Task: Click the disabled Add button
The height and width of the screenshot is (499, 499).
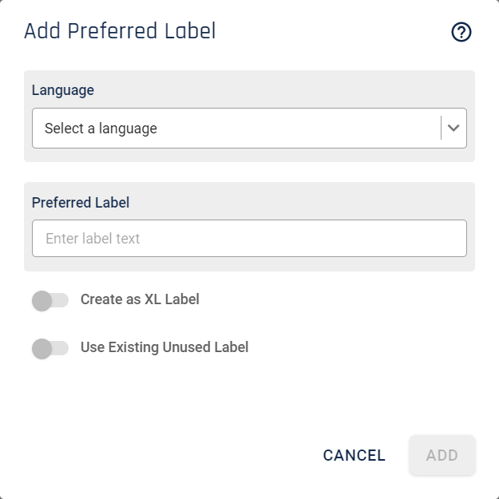Action: (x=442, y=455)
